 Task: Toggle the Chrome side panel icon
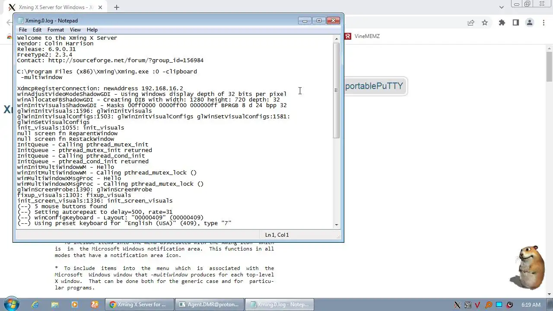click(515, 23)
